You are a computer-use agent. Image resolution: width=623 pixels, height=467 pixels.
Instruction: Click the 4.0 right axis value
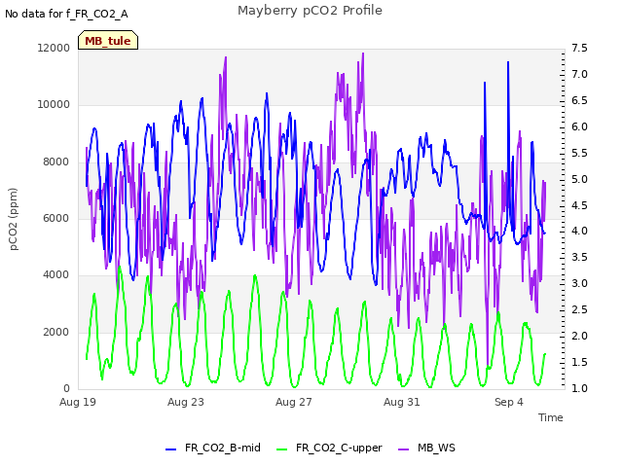[x=579, y=232]
